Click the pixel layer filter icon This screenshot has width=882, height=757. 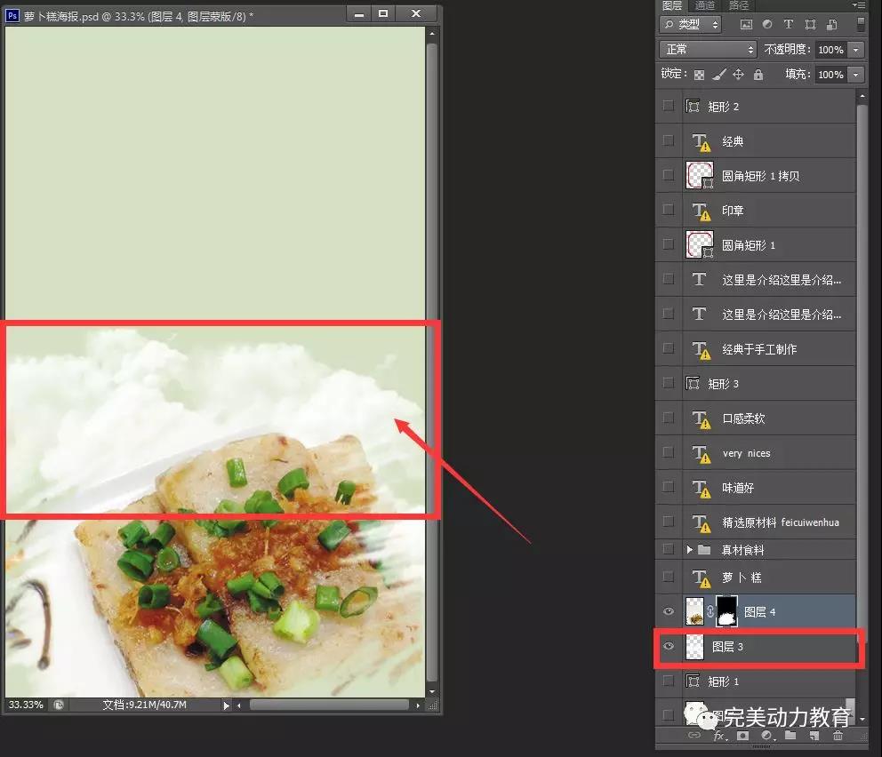pos(746,24)
